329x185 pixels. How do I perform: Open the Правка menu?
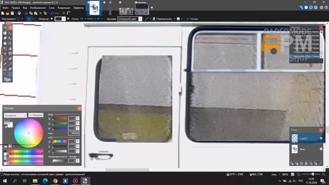(x=15, y=8)
